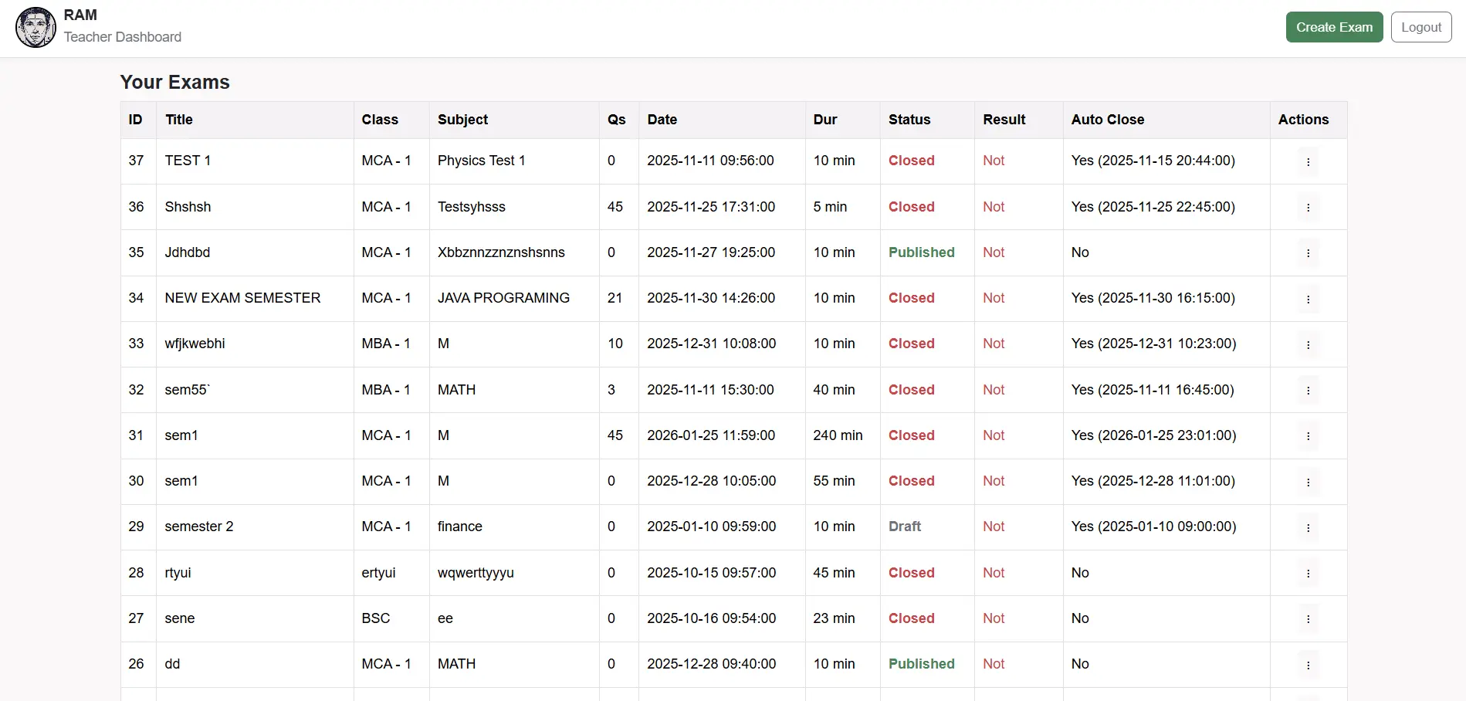Open three-dot menu for Shshsh exam
Screen dimensions: 1466x701
pyautogui.click(x=1308, y=207)
